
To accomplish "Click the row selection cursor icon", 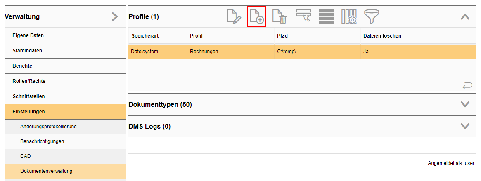I will click(303, 16).
